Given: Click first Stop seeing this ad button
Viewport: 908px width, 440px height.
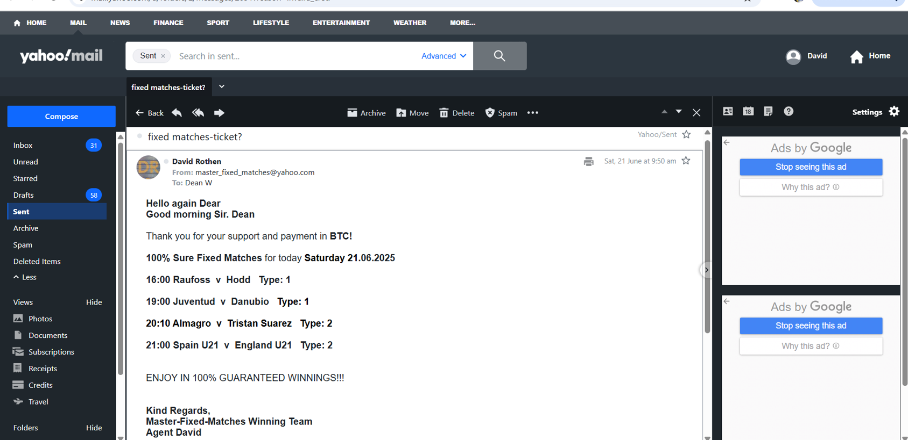Looking at the screenshot, I should [811, 167].
